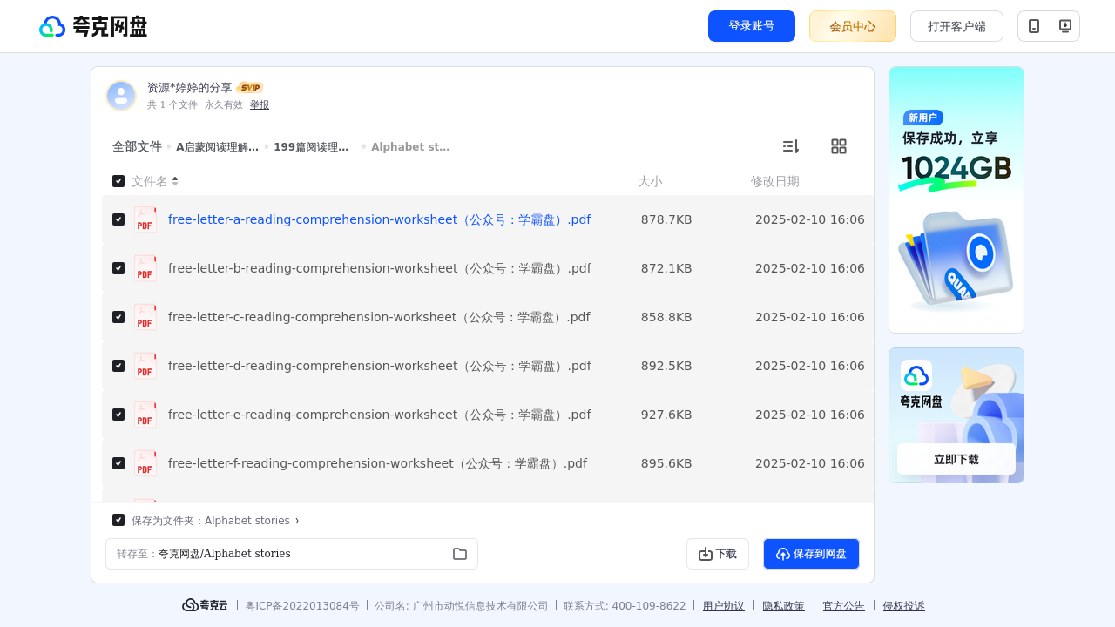This screenshot has height=627, width=1115.
Task: Click 资源*婷婷的分享 title text
Action: [x=190, y=88]
